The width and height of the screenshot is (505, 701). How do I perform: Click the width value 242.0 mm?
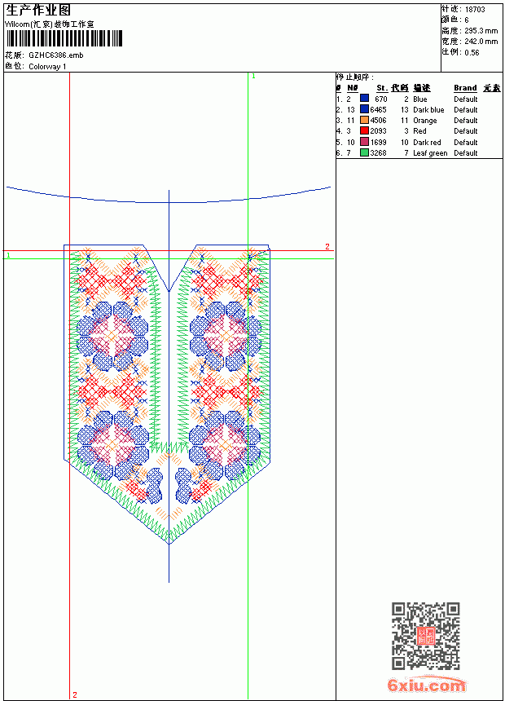point(481,42)
